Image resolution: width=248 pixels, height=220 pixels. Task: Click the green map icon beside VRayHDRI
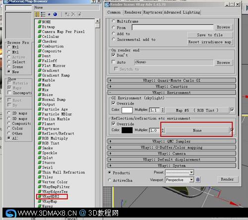(x=39, y=196)
